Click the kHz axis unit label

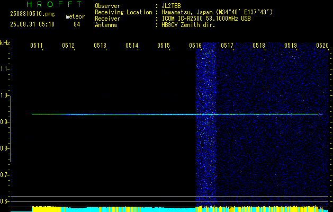(5, 43)
